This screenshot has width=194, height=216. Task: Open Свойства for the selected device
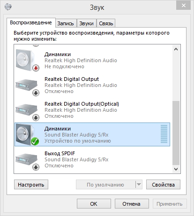tap(163, 185)
